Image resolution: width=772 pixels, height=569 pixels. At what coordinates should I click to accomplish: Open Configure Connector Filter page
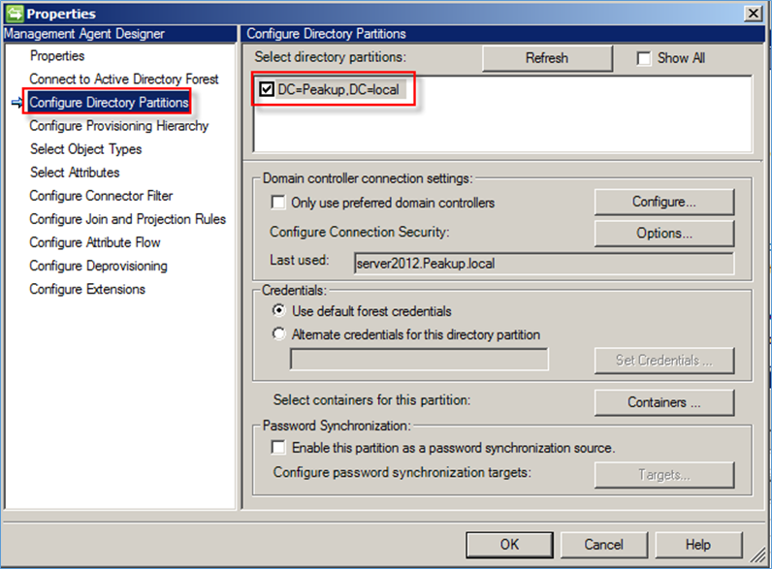pos(101,196)
